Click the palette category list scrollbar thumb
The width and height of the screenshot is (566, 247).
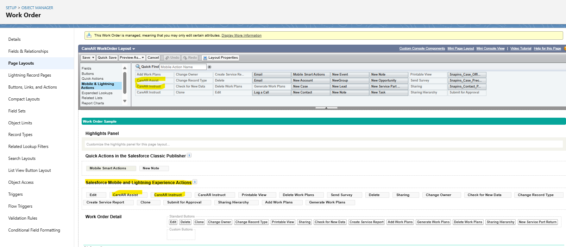pyautogui.click(x=125, y=83)
